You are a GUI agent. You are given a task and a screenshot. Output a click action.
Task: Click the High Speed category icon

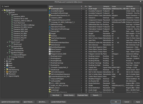pos(7,72)
